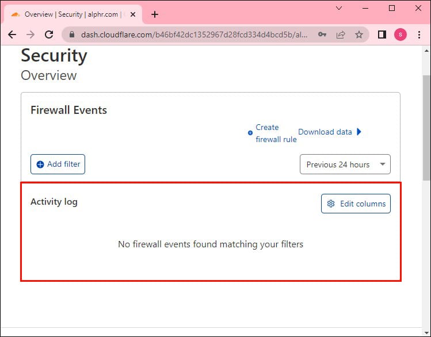This screenshot has width=431, height=337.
Task: Click the password key icon in address bar
Action: pos(322,35)
